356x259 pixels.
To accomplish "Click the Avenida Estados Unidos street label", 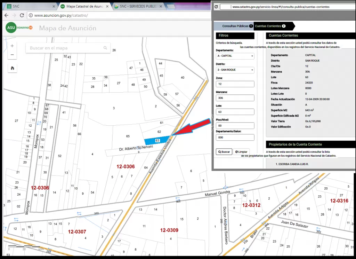I will 160,157.
